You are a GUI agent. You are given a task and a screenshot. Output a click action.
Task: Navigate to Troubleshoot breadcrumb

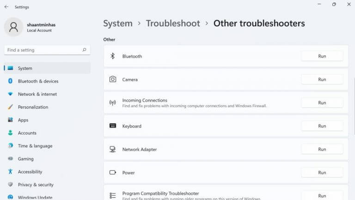pyautogui.click(x=173, y=24)
